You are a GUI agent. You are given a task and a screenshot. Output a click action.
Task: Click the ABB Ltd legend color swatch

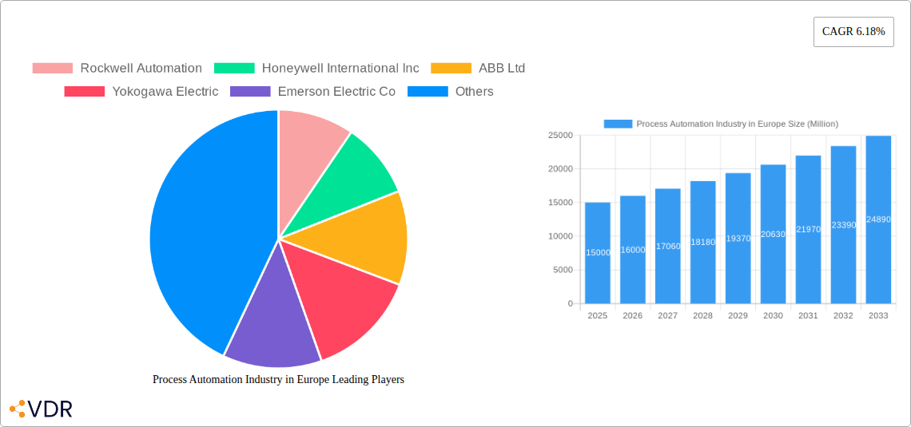click(451, 69)
